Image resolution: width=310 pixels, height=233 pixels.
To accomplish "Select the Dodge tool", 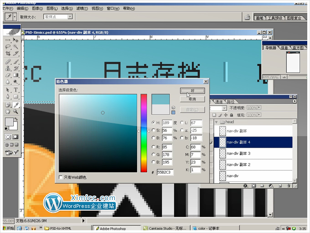I will click(x=15, y=82).
